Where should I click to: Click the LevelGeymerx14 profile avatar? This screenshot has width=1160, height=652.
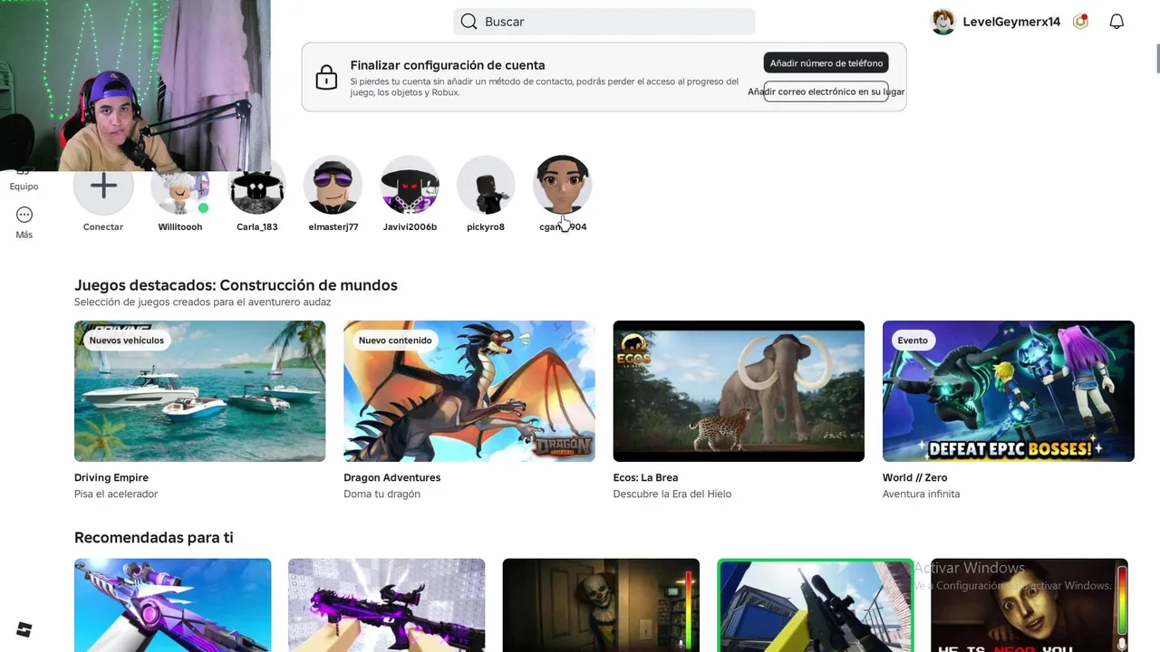(943, 22)
